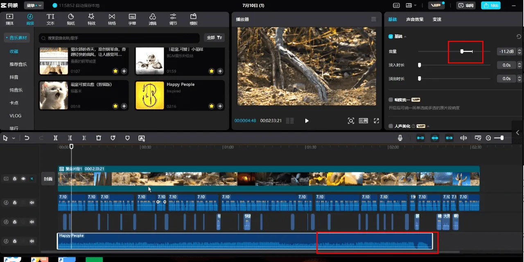Viewport: 524px width, 262px height.
Task: Adjust volume value with its stepper arrows
Action: tap(519, 51)
